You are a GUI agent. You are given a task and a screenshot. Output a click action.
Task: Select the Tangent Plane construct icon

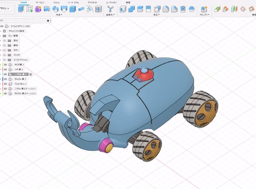coord(217,9)
